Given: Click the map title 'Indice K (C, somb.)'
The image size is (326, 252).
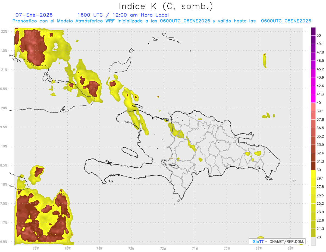Looking at the screenshot, I should point(166,6).
